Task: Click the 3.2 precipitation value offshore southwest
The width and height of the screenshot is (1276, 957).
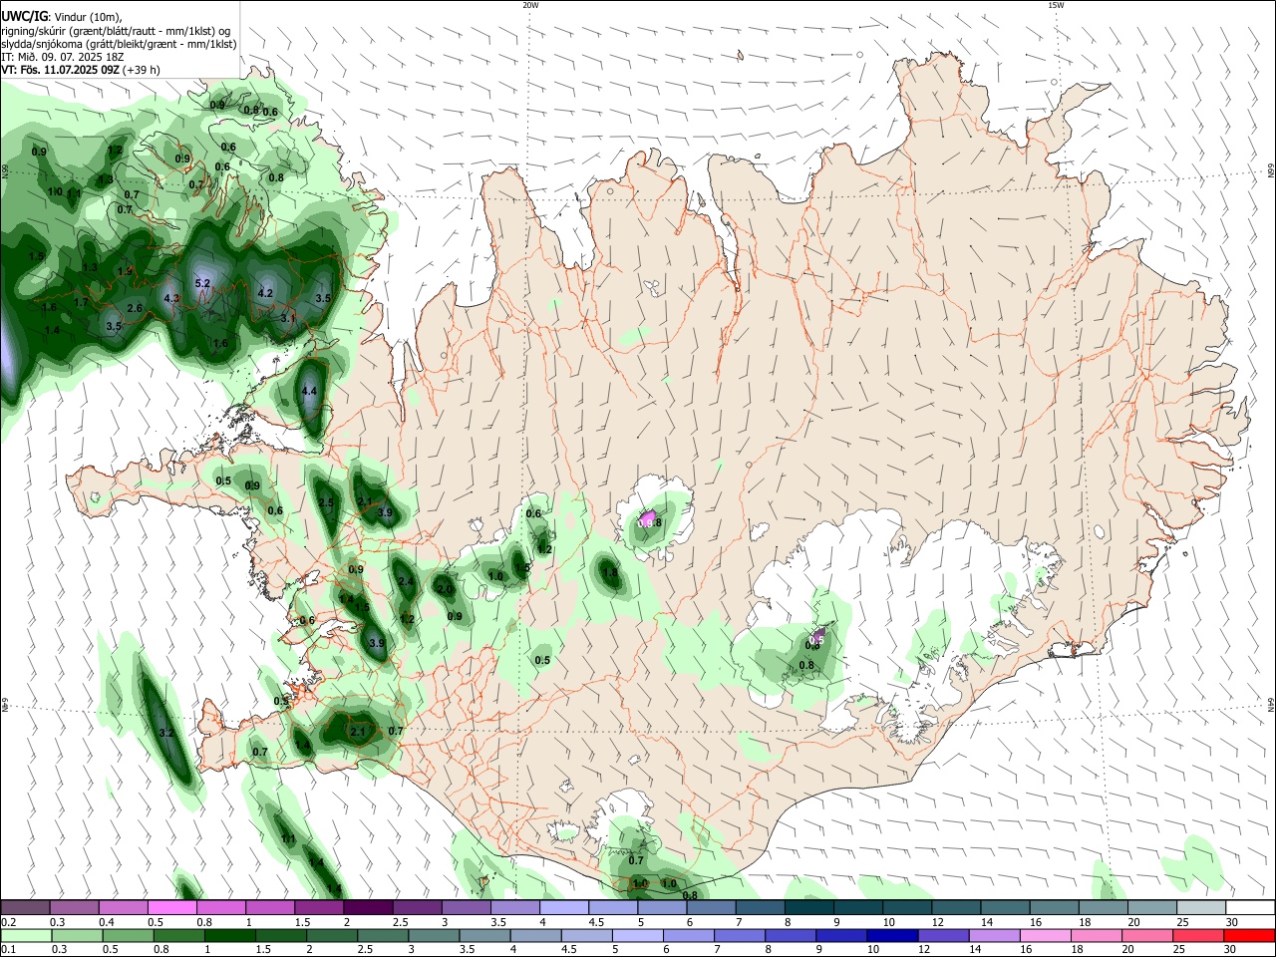Action: coord(166,734)
